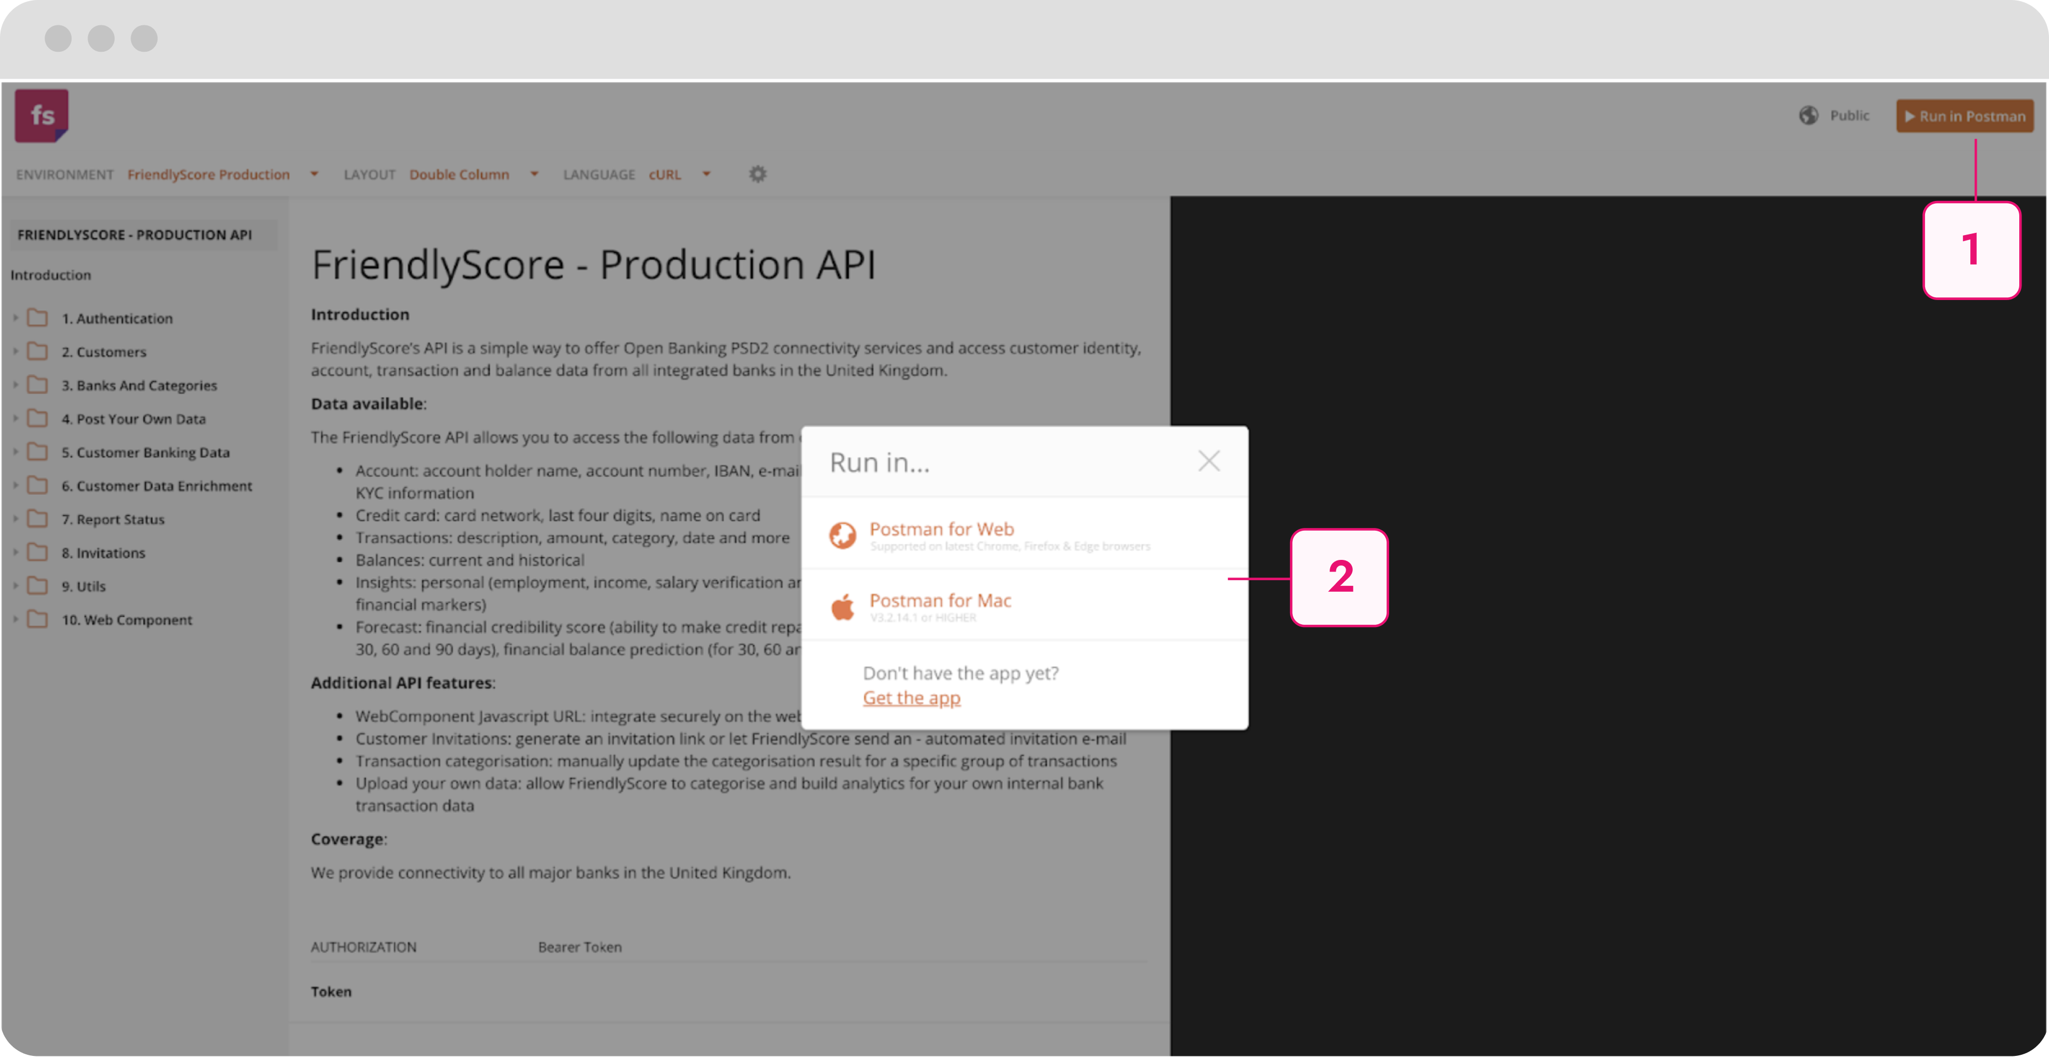Choose Postman for Web option

pyautogui.click(x=1024, y=534)
